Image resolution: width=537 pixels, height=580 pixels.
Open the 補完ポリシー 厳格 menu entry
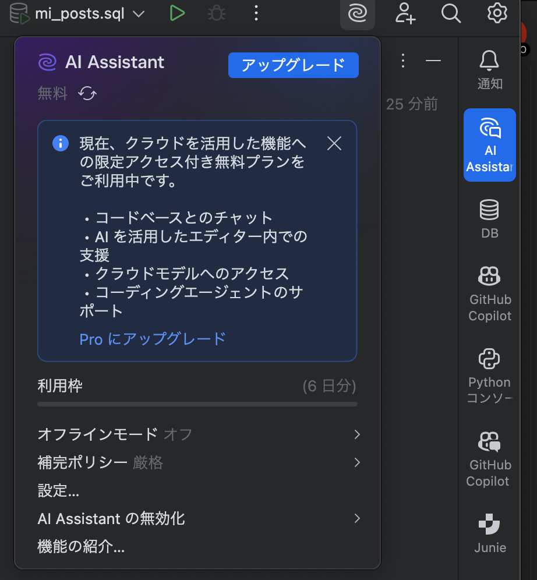pos(197,462)
